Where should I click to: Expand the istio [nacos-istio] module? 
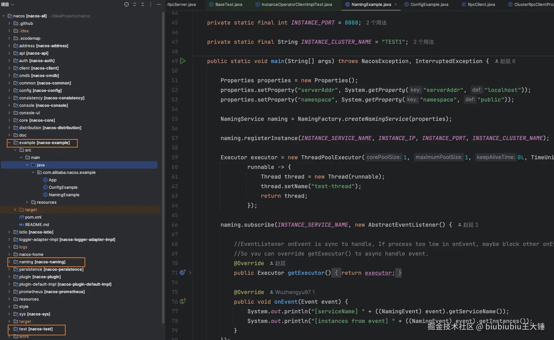[9, 232]
